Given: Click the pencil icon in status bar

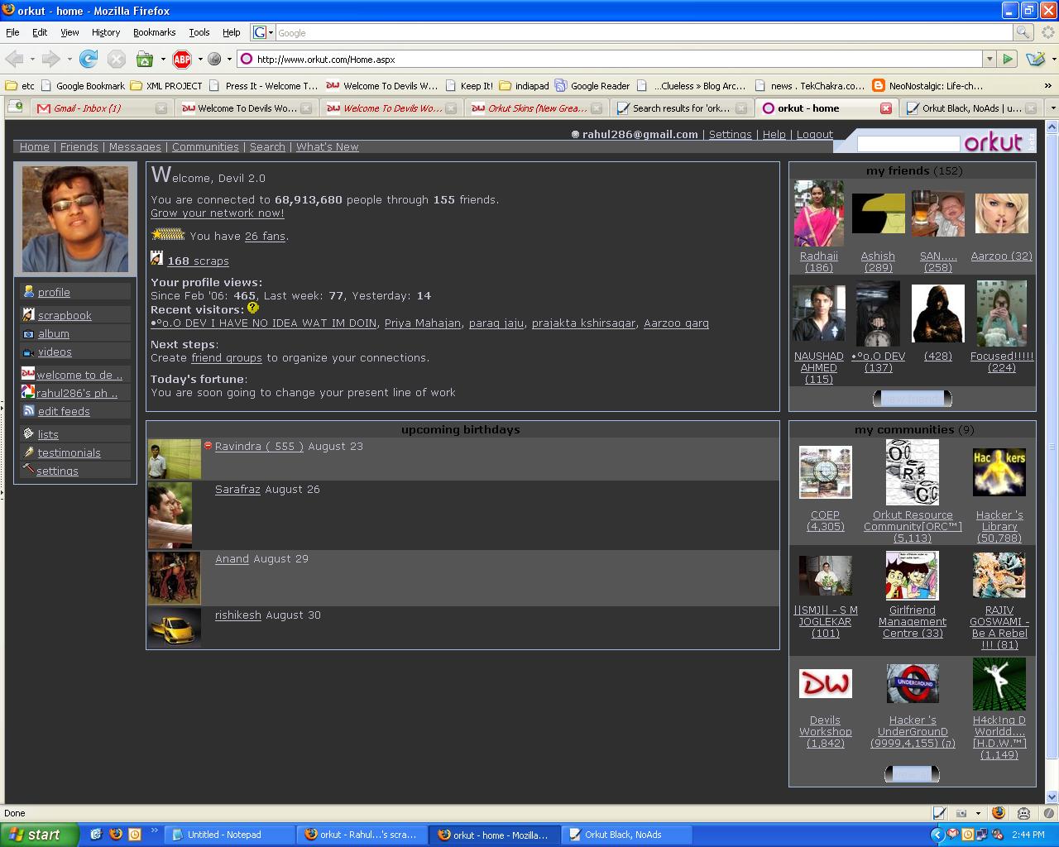Looking at the screenshot, I should [939, 812].
